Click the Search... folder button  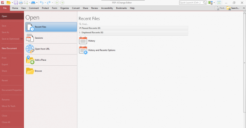click(233, 8)
